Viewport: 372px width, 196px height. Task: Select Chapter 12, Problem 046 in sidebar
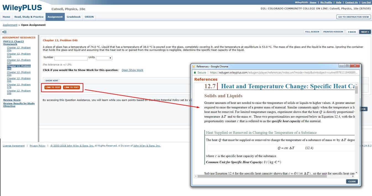point(19,67)
